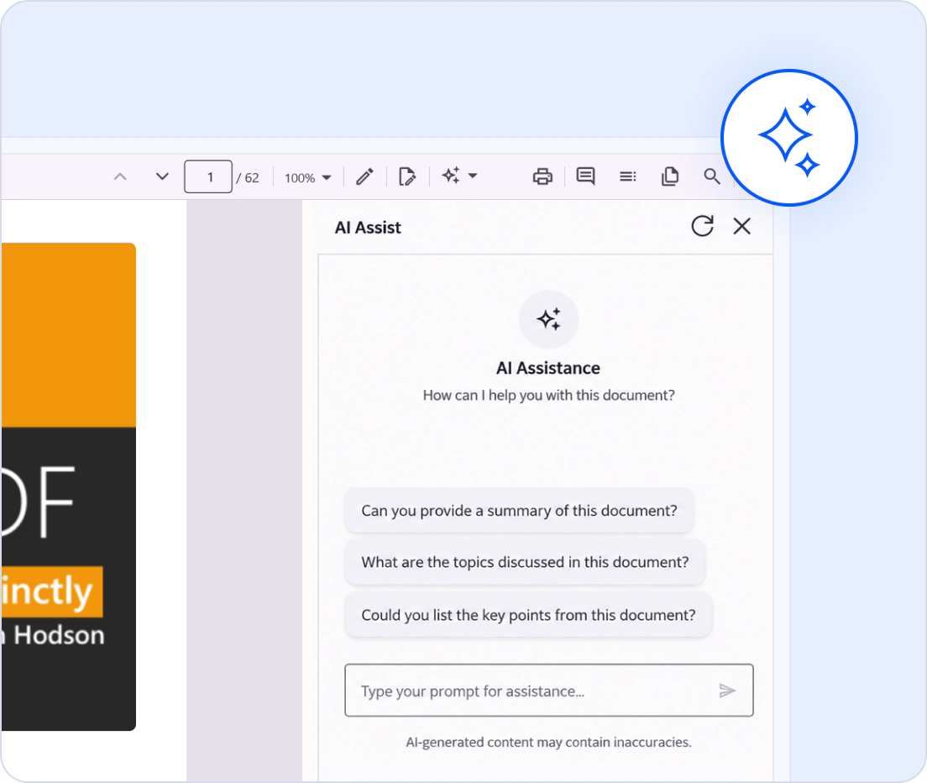The height and width of the screenshot is (783, 927).
Task: Open the search magnifier tool
Action: click(712, 176)
